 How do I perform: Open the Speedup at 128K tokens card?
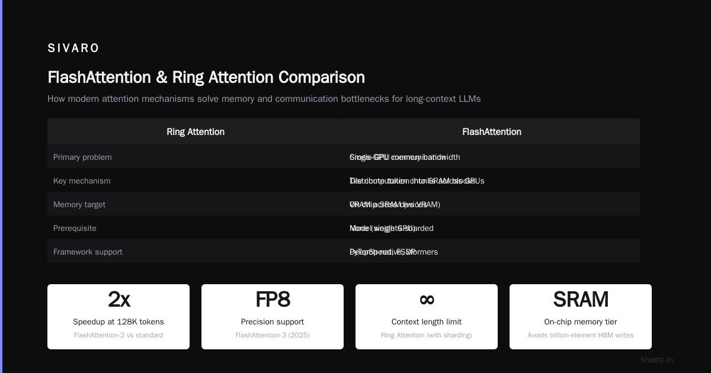[118, 317]
